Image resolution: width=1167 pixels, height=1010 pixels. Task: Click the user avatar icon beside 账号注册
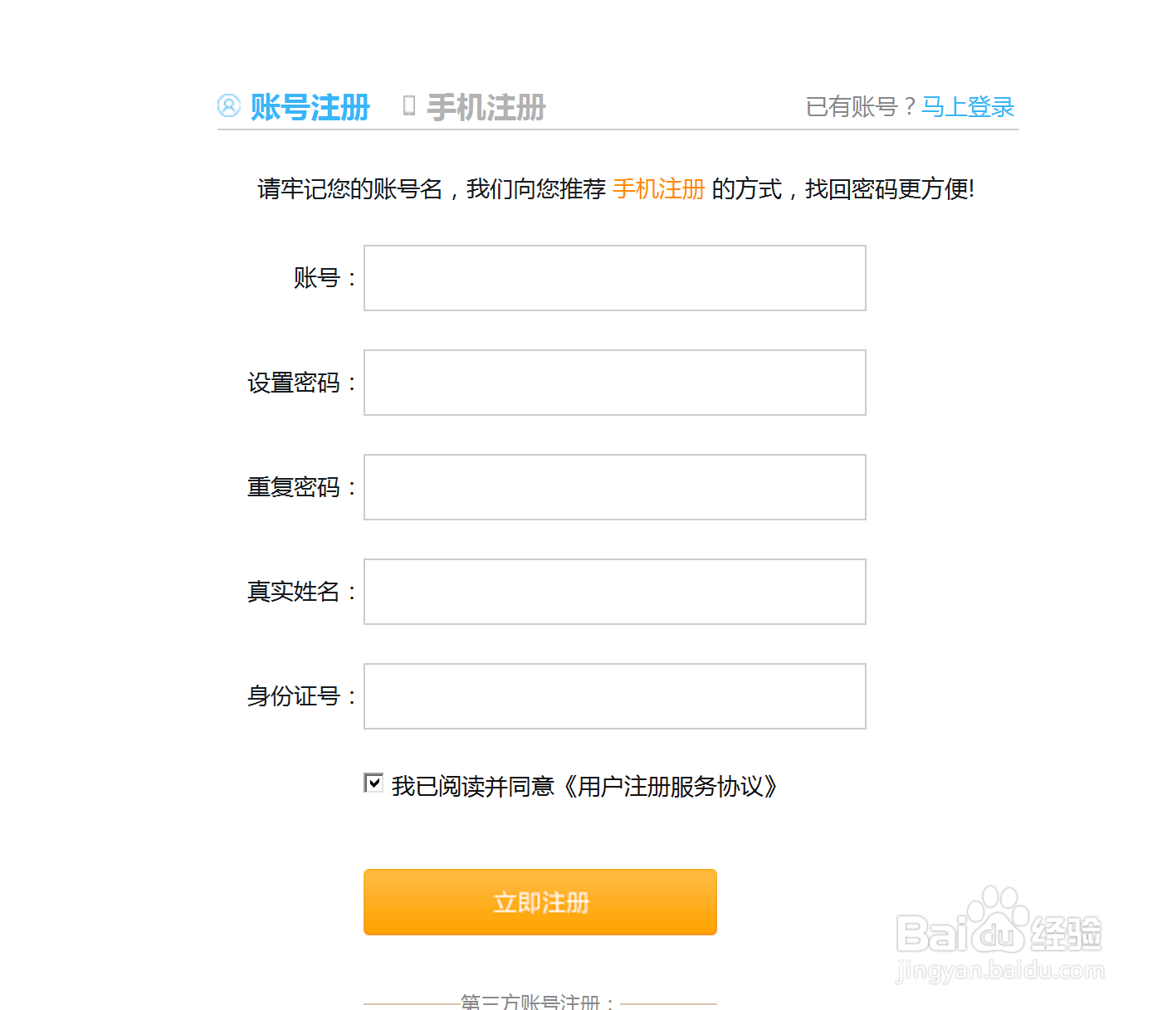[228, 106]
